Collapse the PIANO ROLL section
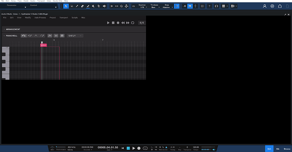292x152 pixels. point(4,35)
